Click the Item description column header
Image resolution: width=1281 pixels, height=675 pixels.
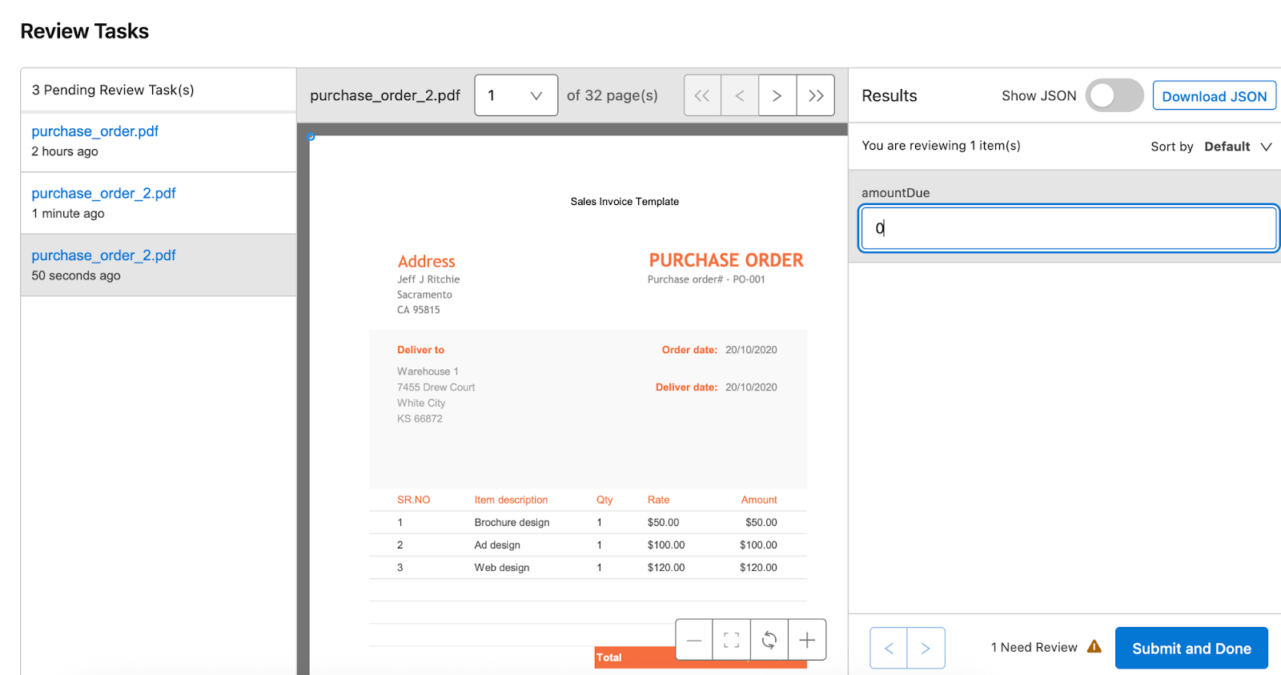(511, 500)
